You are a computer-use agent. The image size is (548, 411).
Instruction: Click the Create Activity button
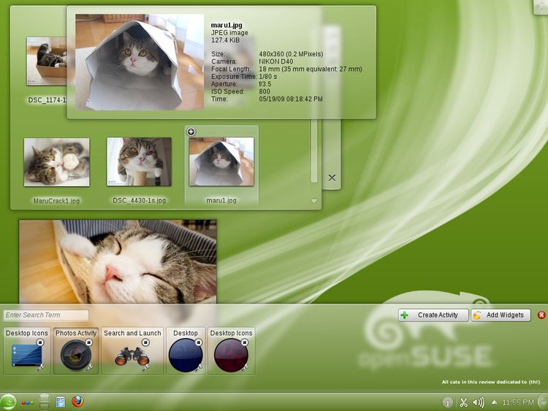pos(433,315)
